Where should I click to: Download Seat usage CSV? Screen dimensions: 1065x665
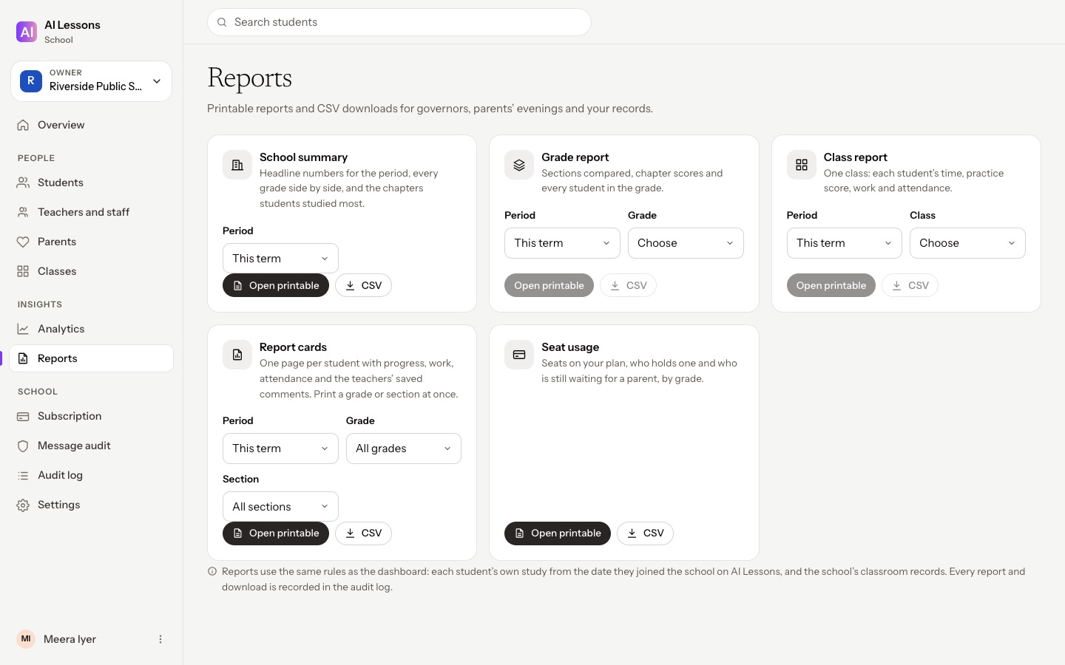point(645,533)
